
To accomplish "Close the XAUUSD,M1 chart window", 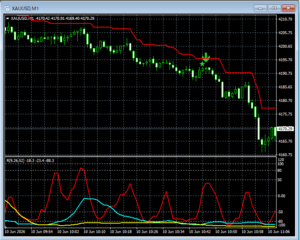I will (288, 8).
